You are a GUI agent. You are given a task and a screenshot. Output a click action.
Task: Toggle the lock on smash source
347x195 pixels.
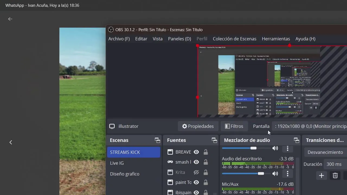(x=206, y=162)
